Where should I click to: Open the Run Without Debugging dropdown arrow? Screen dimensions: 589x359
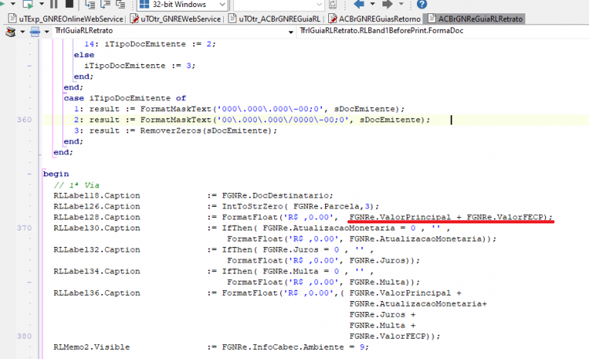tap(42, 4)
